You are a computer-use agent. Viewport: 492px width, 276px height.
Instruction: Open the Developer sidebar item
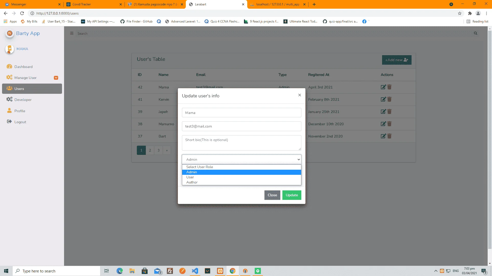point(32,100)
